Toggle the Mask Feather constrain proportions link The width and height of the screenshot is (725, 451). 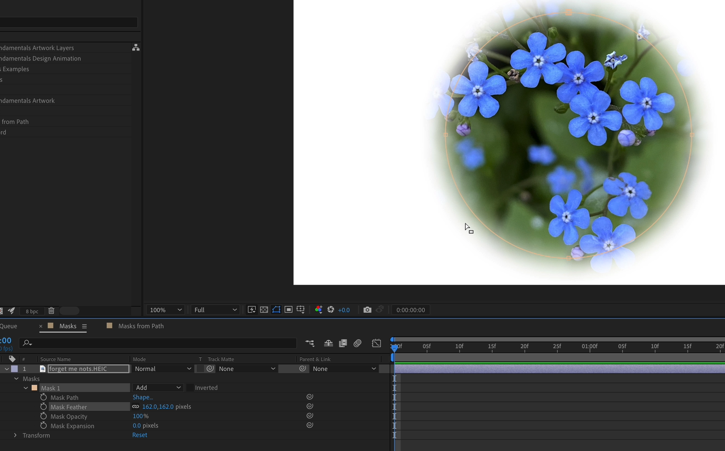click(136, 407)
